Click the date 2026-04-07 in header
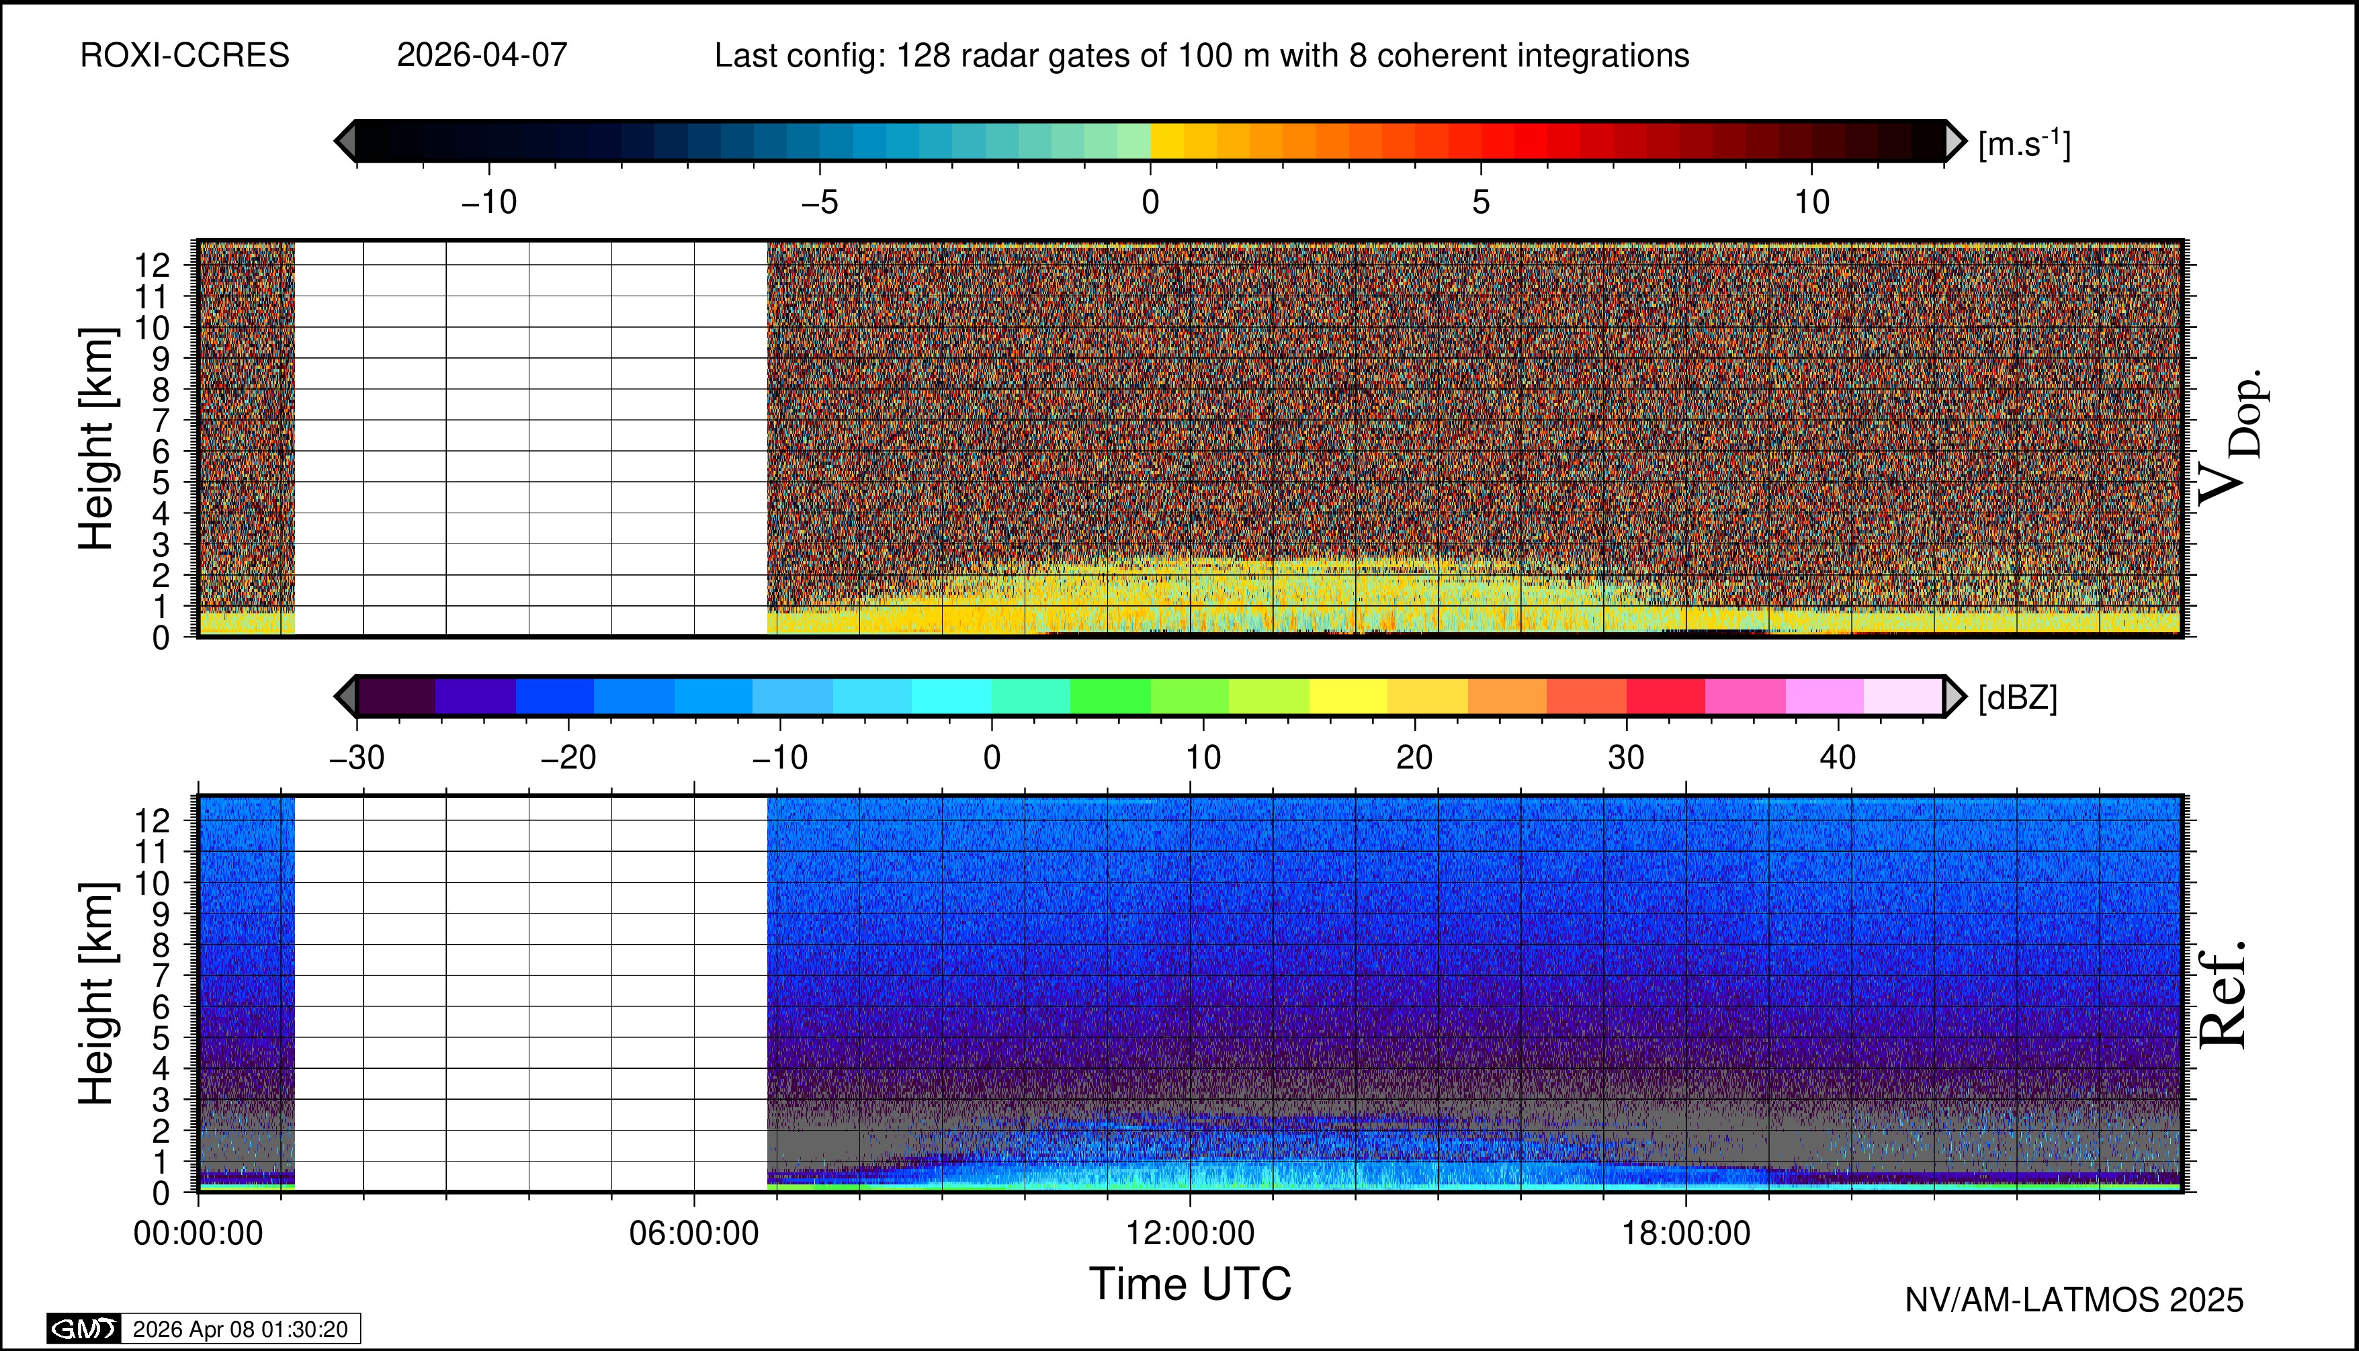 point(482,56)
